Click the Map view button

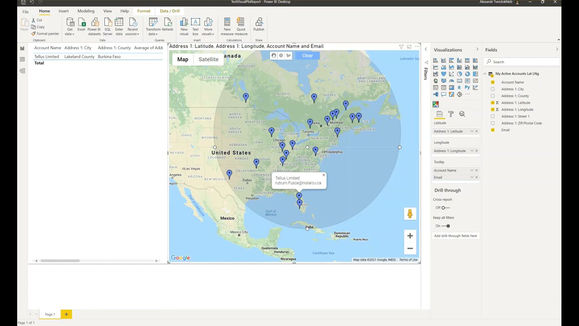tap(183, 59)
